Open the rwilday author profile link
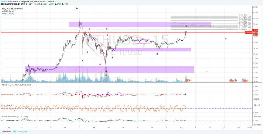The height and width of the screenshot is (134, 263). tap(4, 2)
